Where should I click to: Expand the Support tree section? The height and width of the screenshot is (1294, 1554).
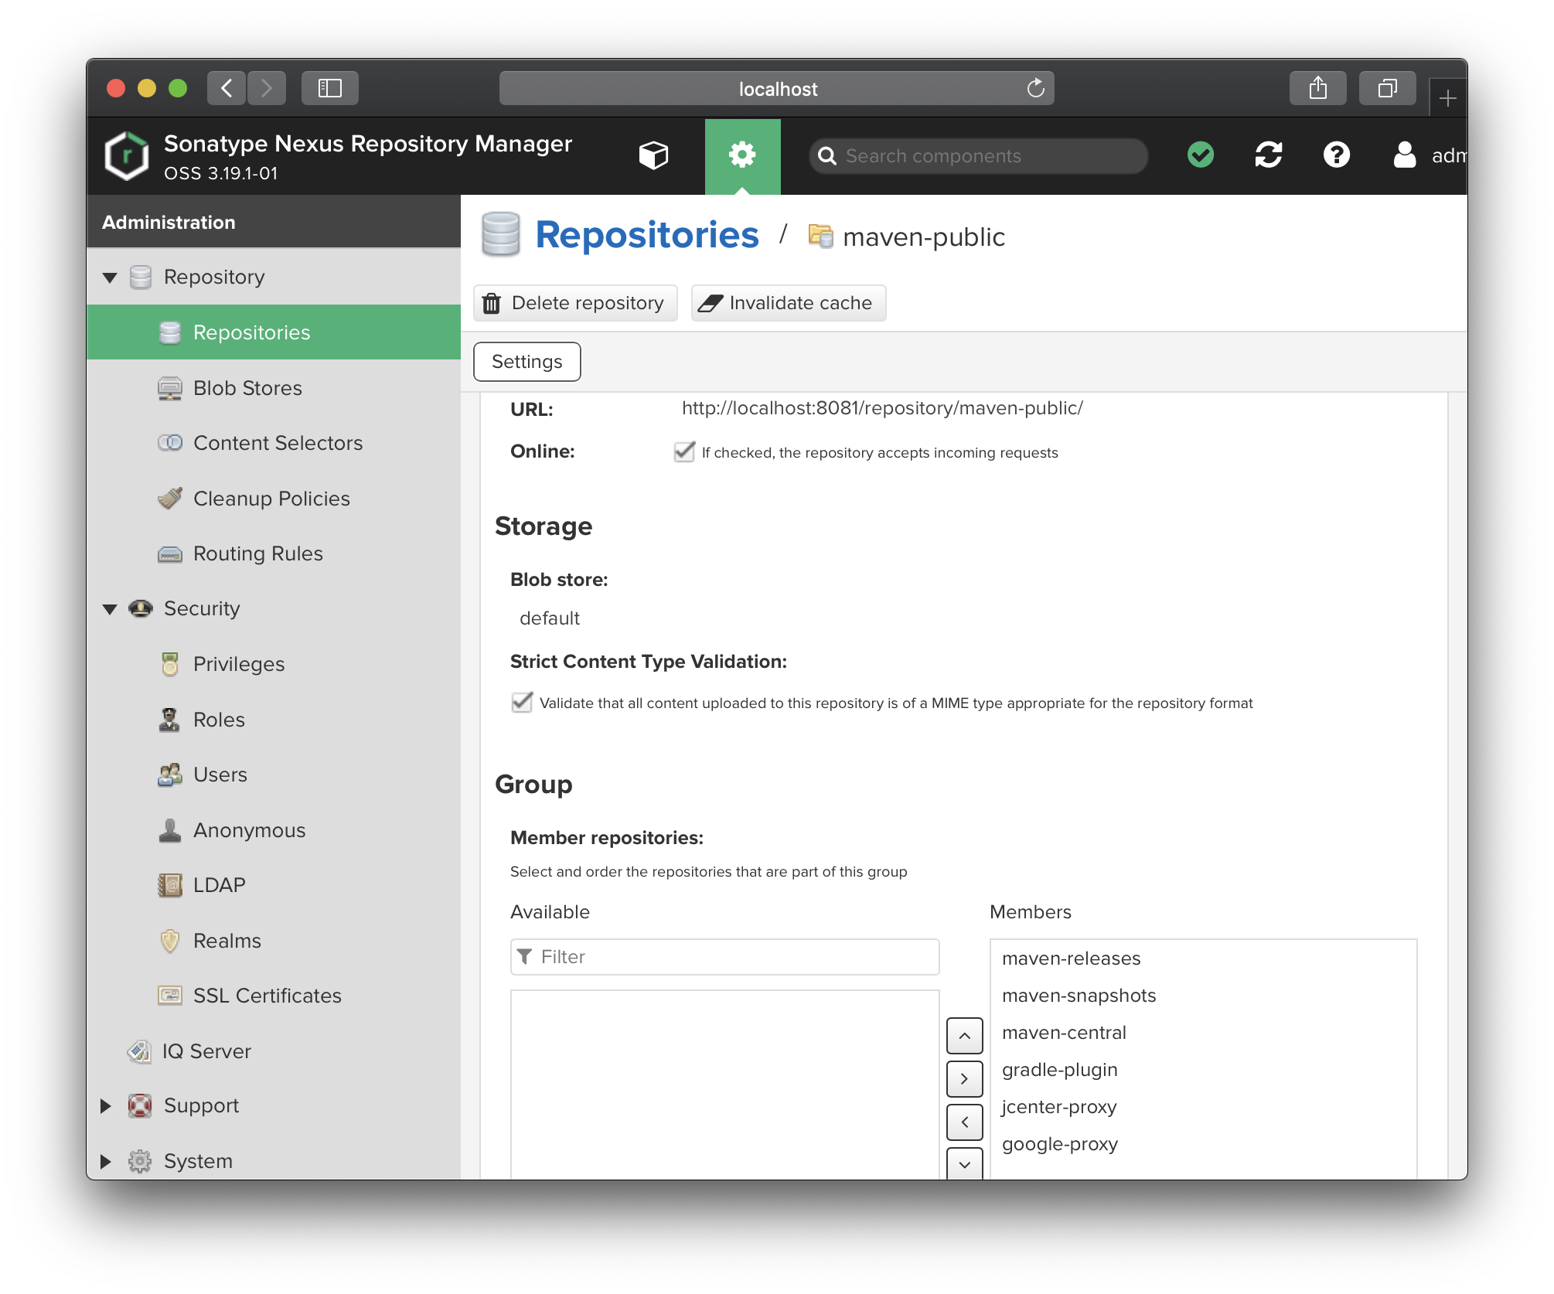pyautogui.click(x=106, y=1106)
